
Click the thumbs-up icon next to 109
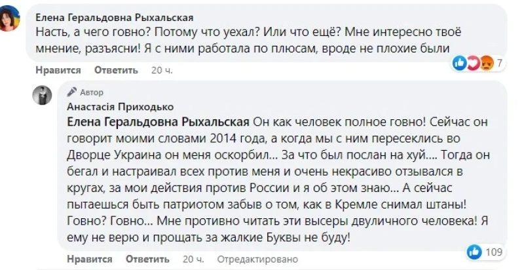(x=474, y=252)
